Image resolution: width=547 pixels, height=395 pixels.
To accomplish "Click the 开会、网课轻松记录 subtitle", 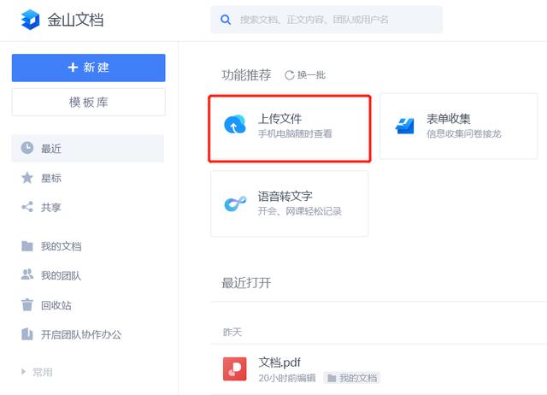I will [x=300, y=211].
